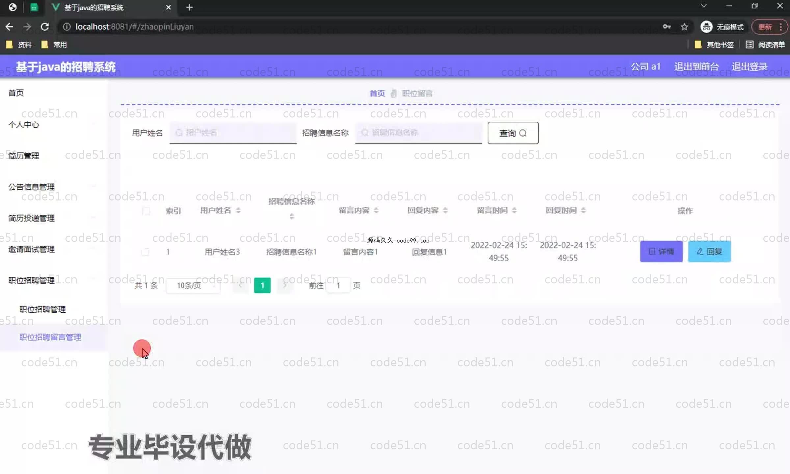
Task: Open the 资料 bookmarks folder
Action: (19, 44)
